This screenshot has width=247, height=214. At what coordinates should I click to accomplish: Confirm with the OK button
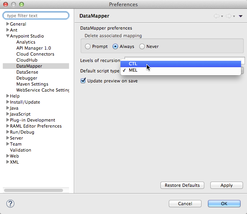(x=224, y=204)
